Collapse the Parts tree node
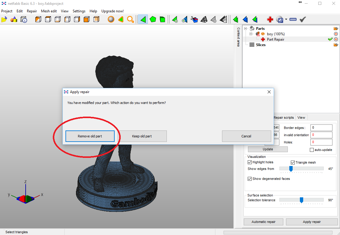This screenshot has width=340, height=235. pos(246,29)
